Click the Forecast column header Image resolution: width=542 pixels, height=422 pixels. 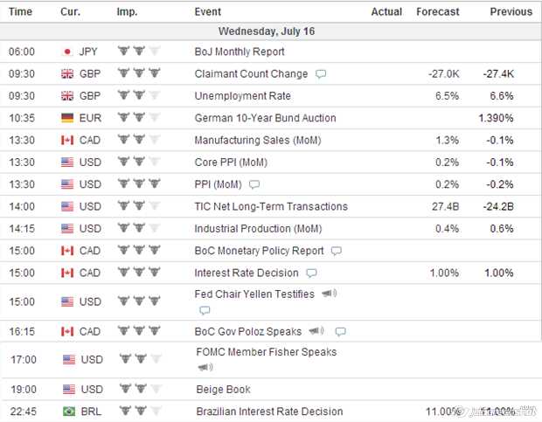pos(438,11)
